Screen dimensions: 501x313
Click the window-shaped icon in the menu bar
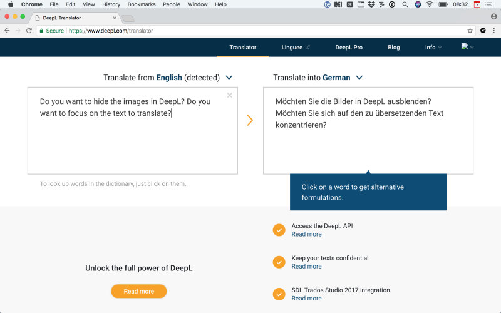[361, 4]
